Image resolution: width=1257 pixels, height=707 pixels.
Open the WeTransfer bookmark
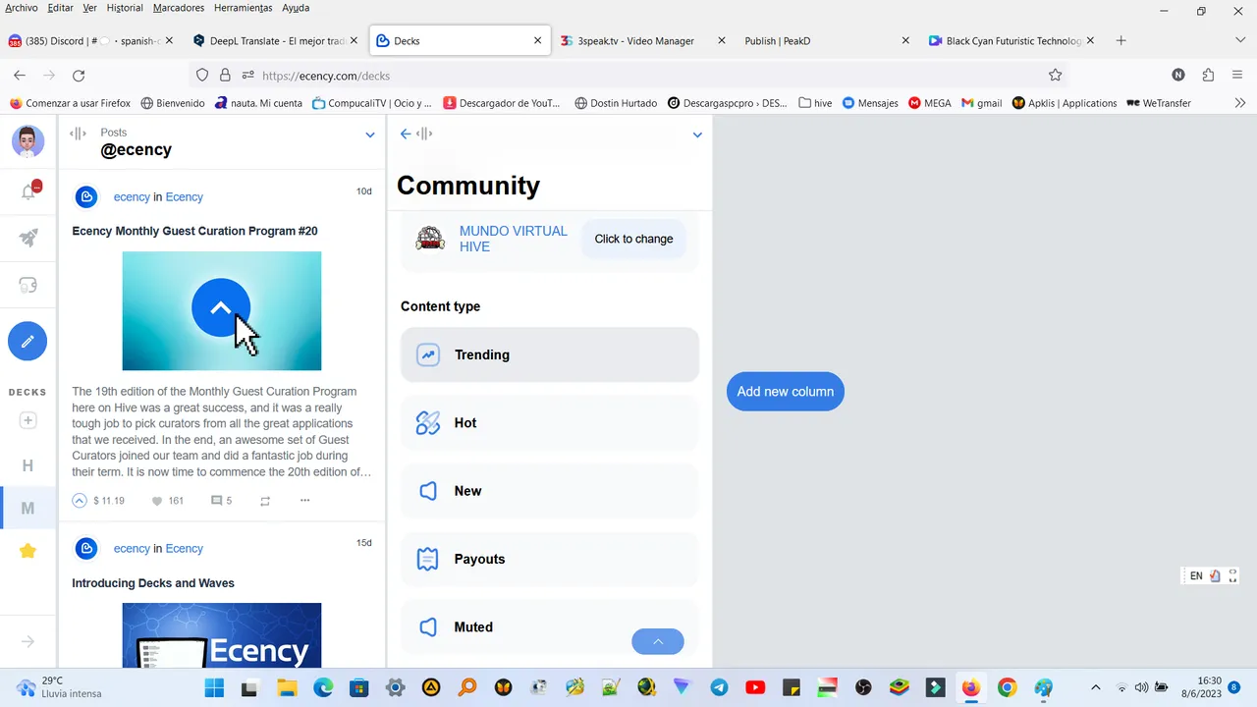tap(1159, 103)
